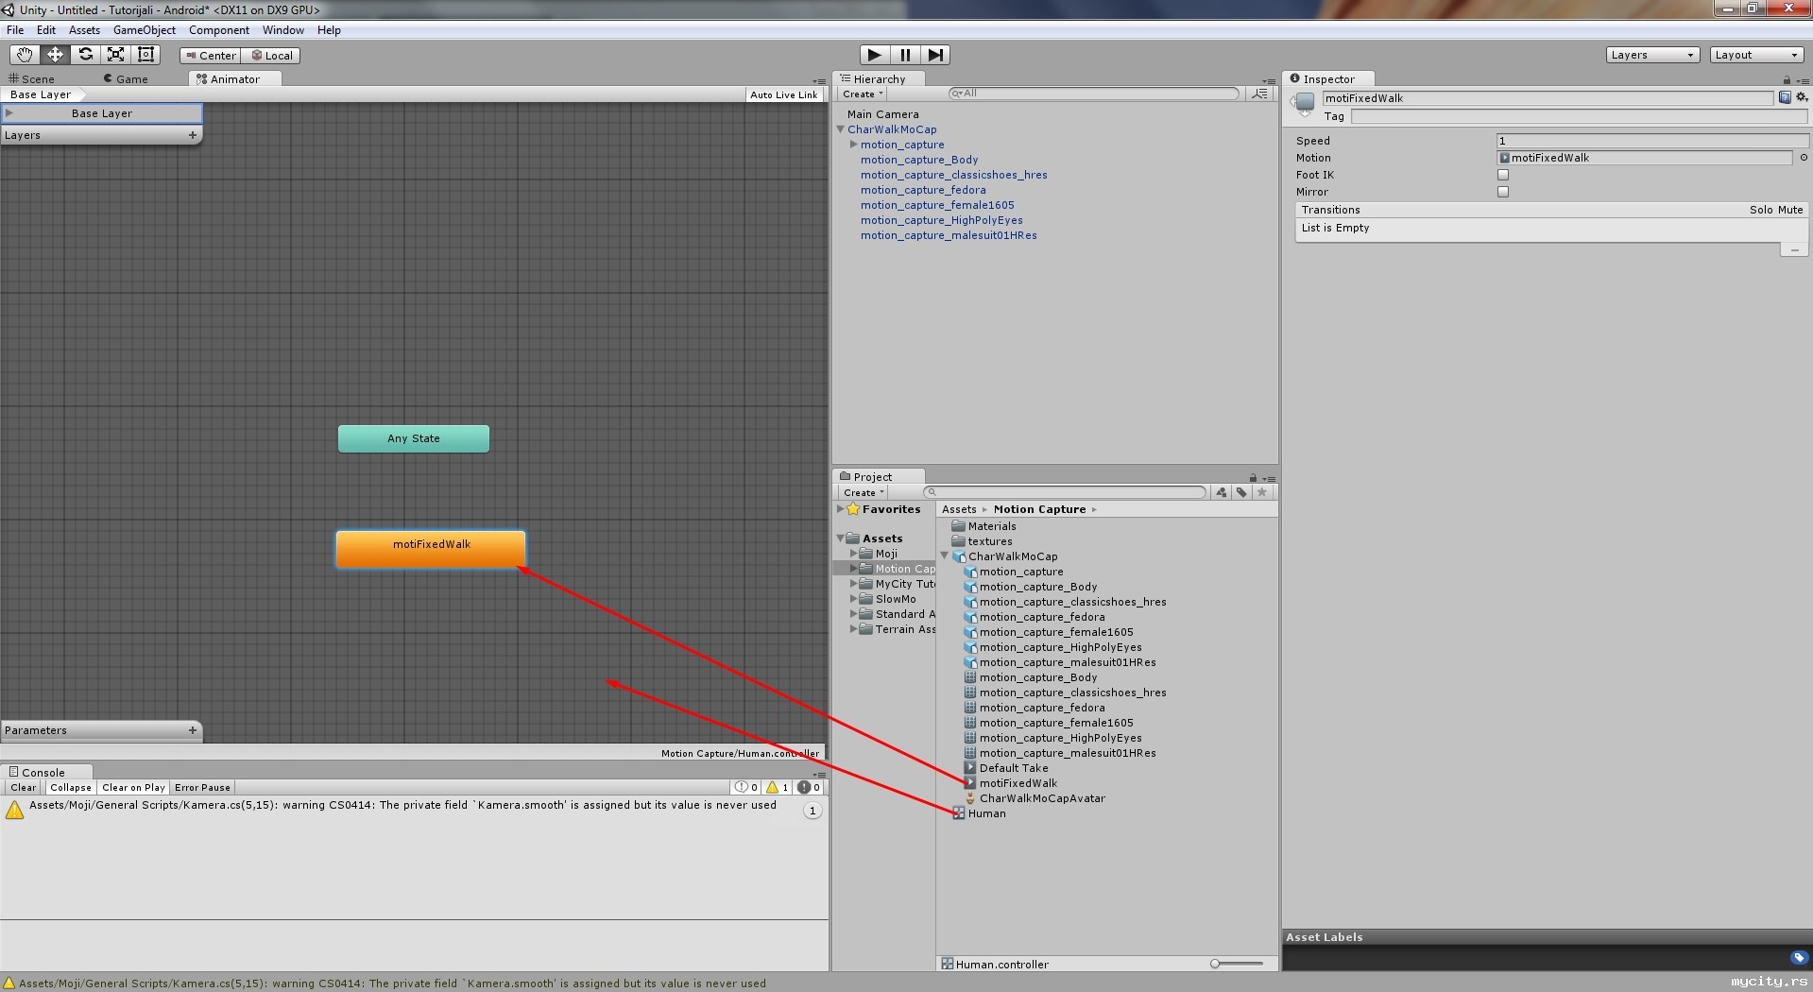The width and height of the screenshot is (1813, 992).
Task: Select the Scale tool in toolbar
Action: tap(115, 55)
